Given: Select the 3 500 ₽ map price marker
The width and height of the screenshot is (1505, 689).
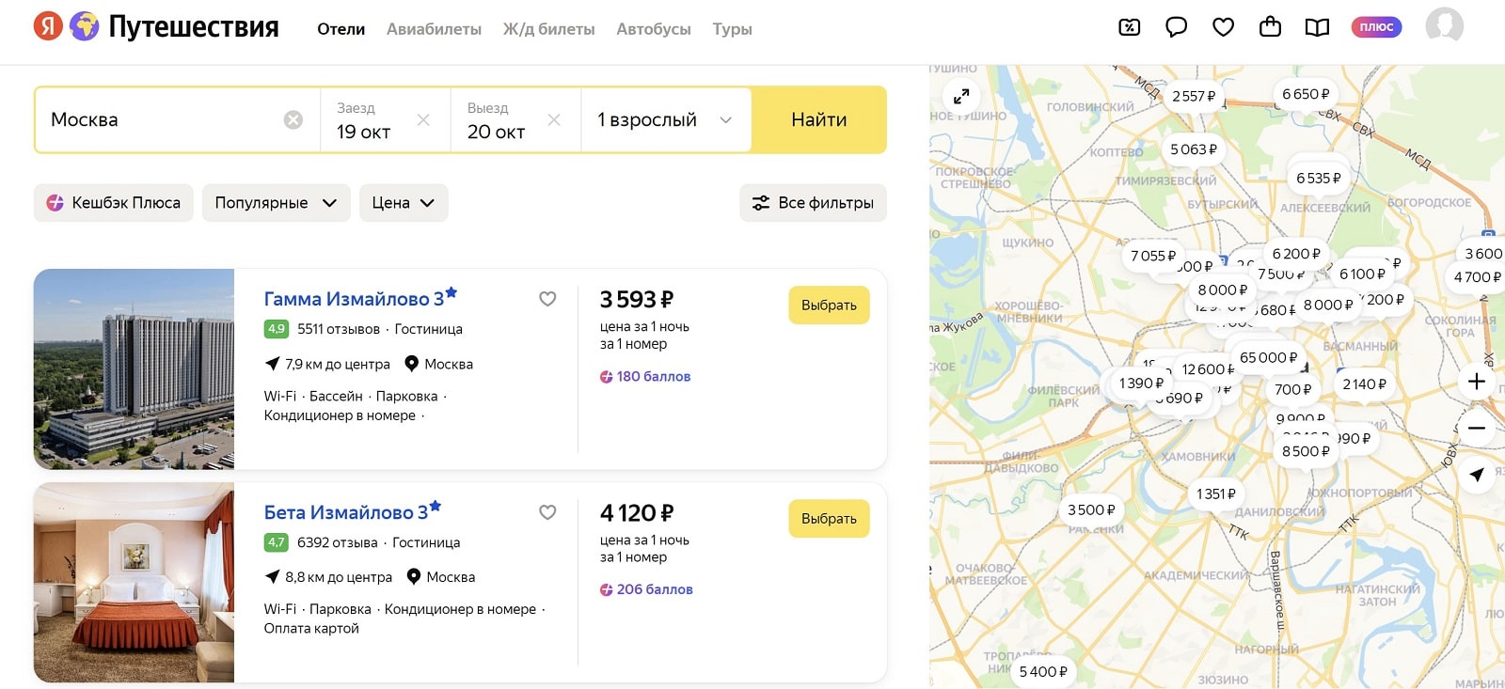Looking at the screenshot, I should click(x=1091, y=509).
